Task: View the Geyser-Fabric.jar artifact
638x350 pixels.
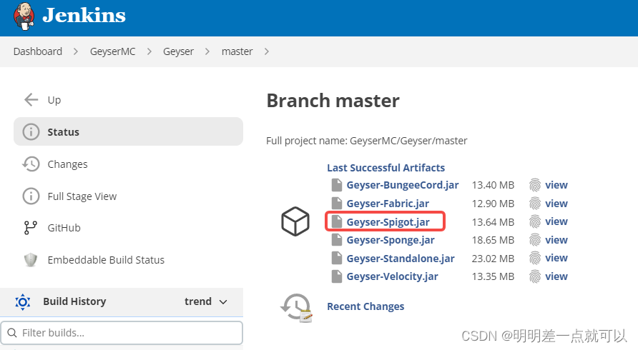Action: pos(556,204)
